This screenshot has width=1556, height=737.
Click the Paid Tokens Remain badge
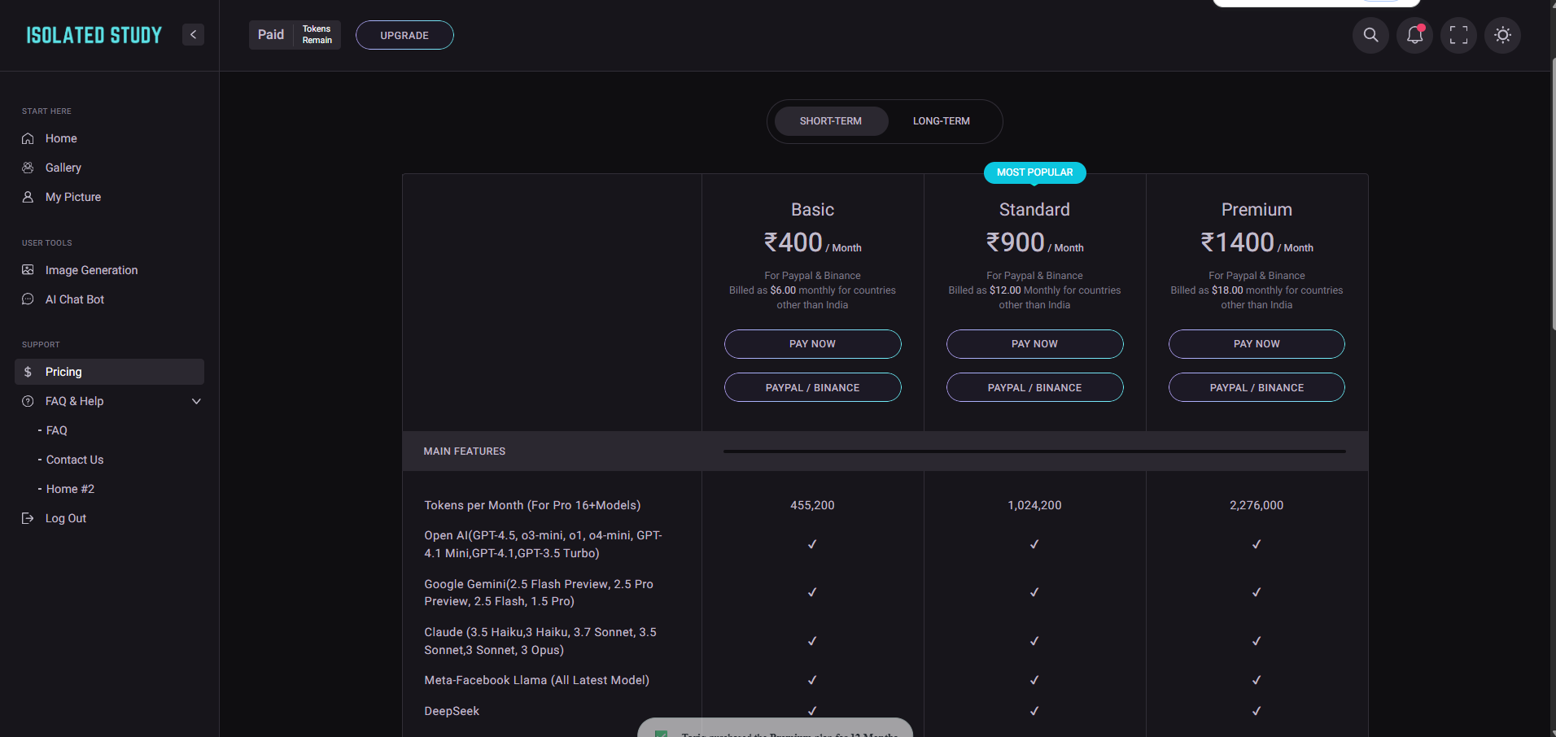295,35
